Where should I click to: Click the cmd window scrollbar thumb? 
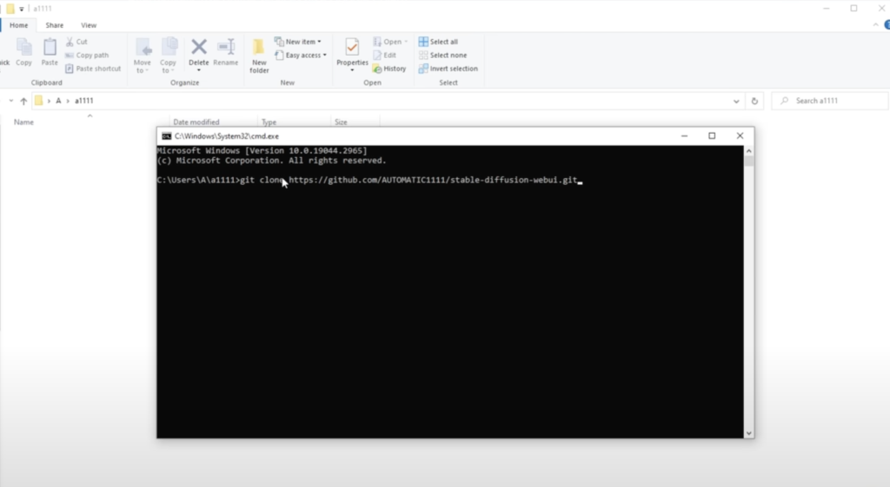(x=748, y=161)
